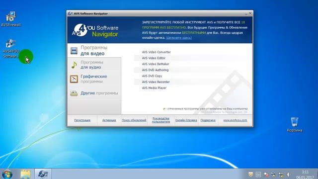Switch to Программы для аудио category
This screenshot has height=179, width=318.
click(94, 65)
